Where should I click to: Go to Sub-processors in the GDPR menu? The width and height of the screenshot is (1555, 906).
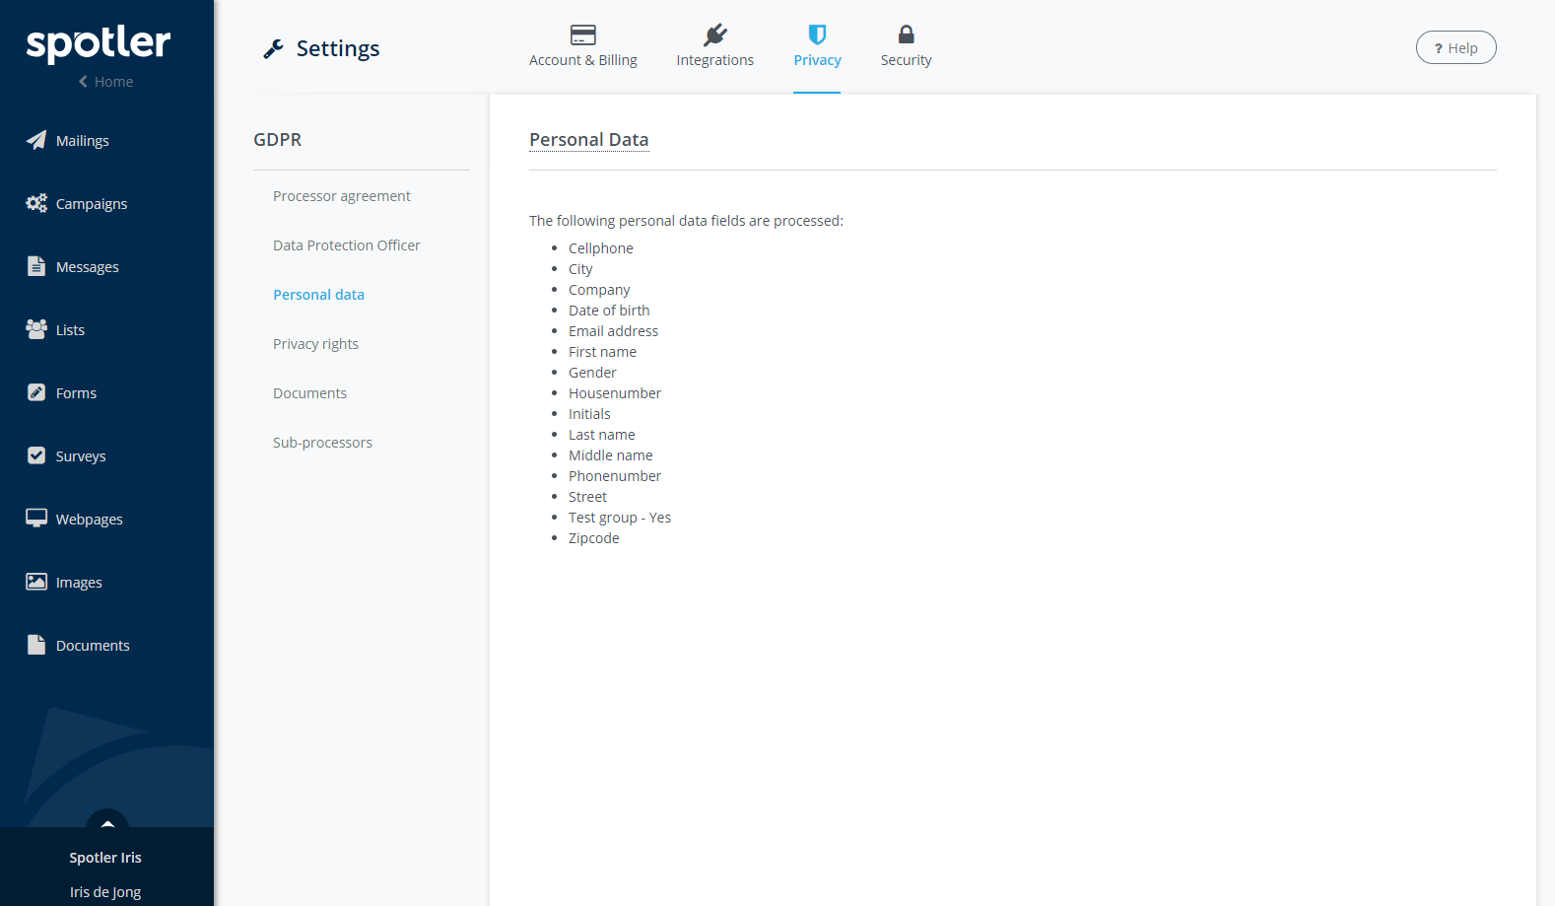pos(322,443)
